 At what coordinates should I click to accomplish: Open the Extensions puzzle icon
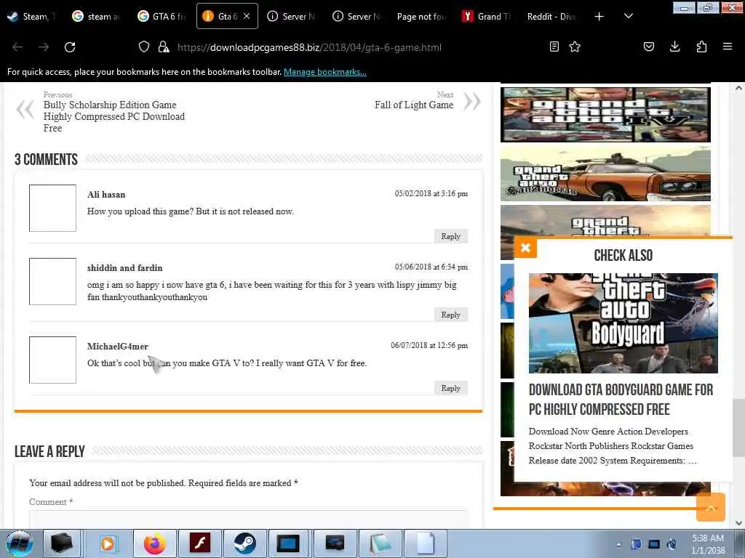tap(701, 46)
